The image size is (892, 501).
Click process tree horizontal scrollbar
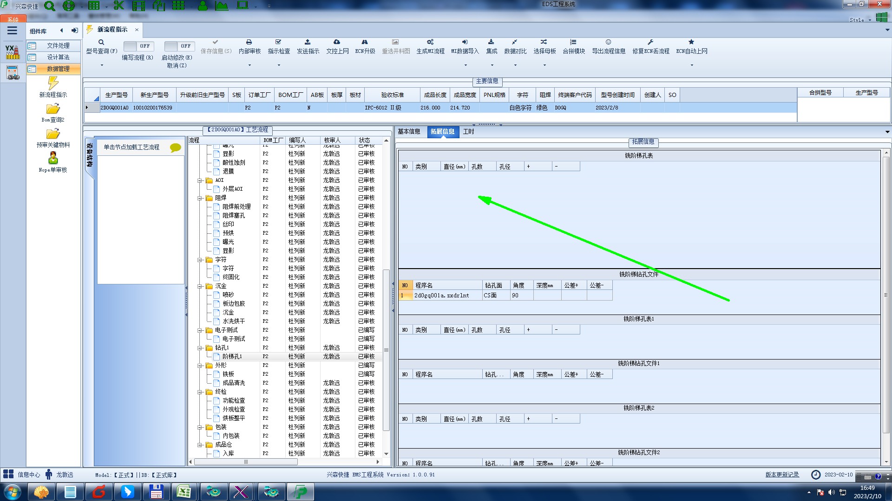(246, 462)
